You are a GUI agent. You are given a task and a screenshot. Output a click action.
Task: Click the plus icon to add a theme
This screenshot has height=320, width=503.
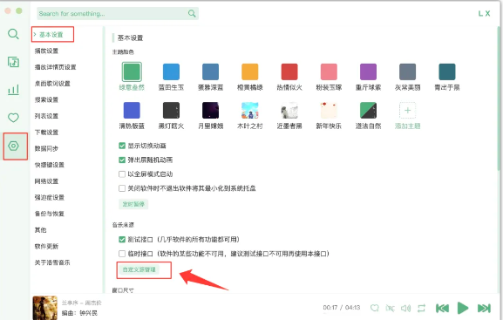pyautogui.click(x=407, y=111)
